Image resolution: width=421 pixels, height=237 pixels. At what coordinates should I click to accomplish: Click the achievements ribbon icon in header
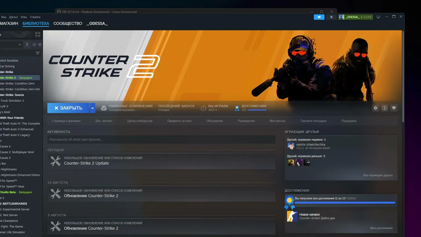pos(236,108)
